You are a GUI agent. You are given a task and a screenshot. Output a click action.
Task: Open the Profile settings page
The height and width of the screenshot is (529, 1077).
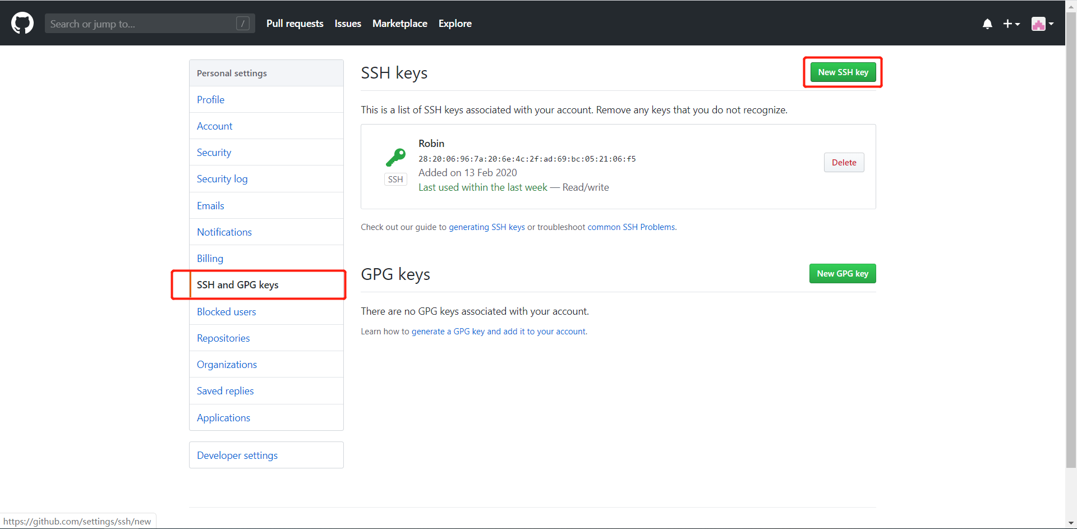266,100
